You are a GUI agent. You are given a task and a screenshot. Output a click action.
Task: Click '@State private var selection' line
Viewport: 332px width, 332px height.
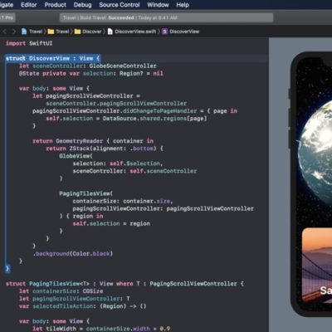pos(91,74)
